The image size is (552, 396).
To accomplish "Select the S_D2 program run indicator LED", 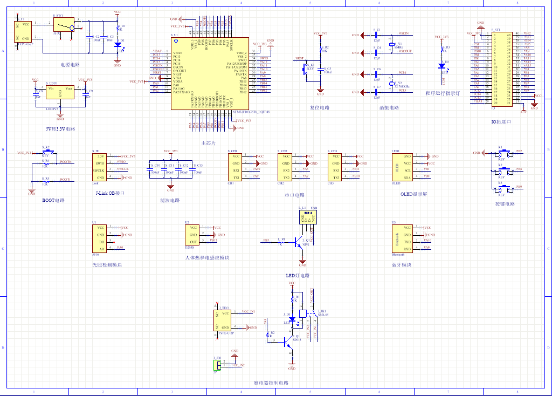I will tap(442, 66).
